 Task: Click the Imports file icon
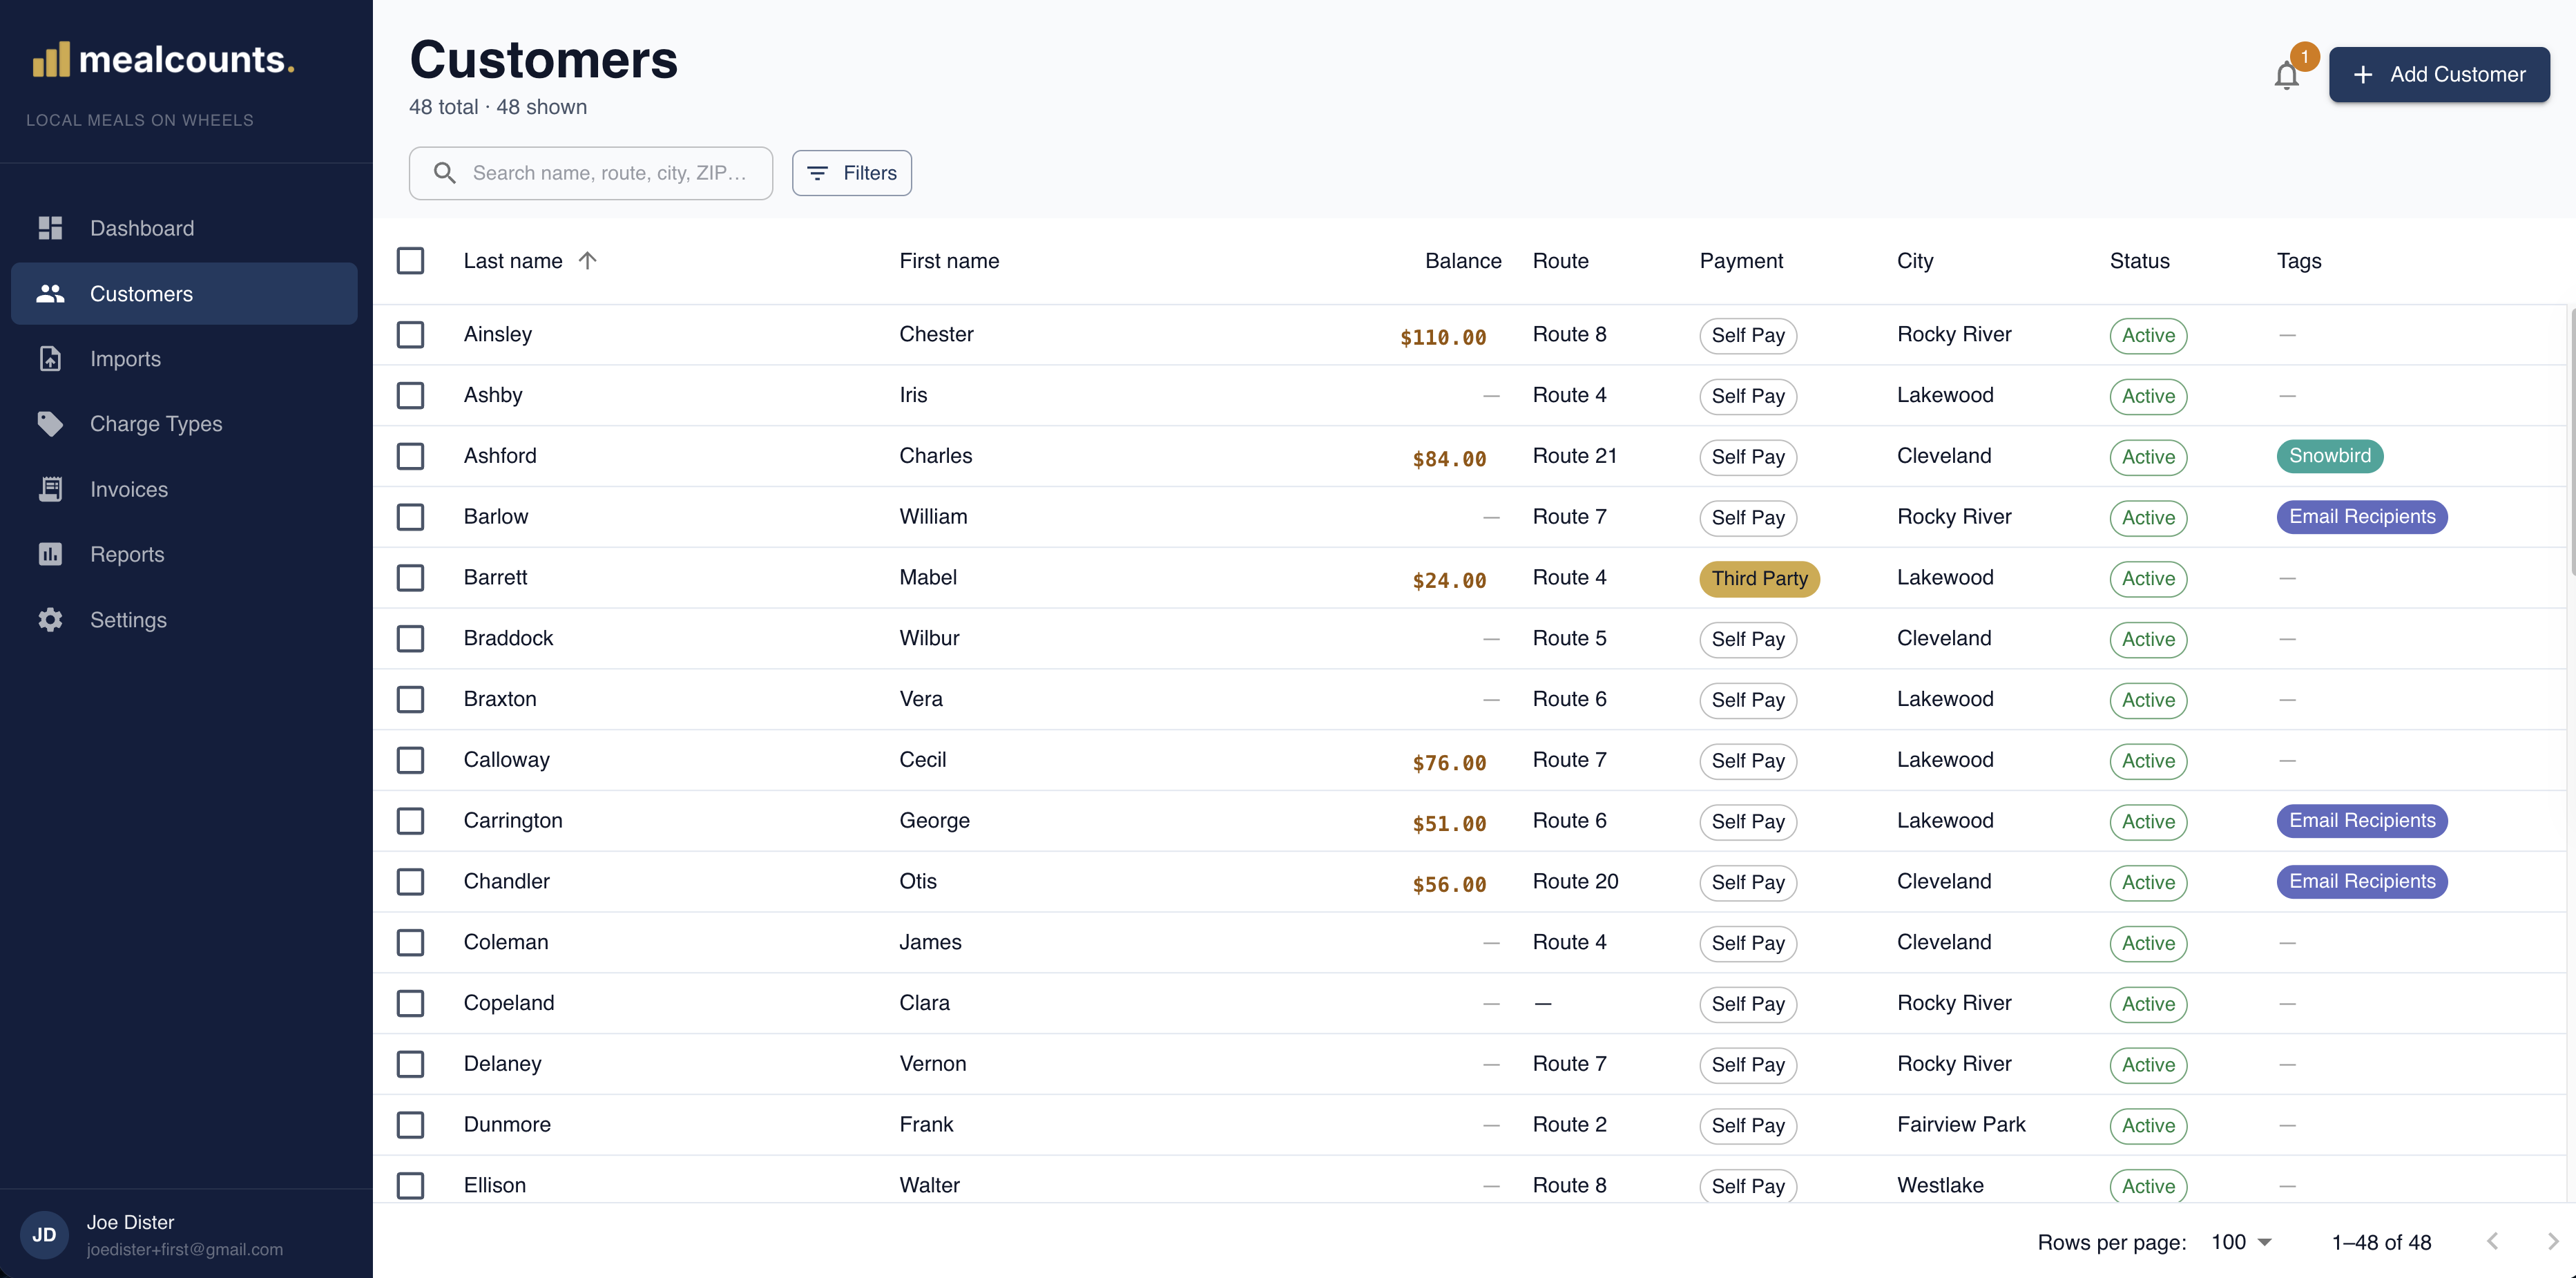click(50, 358)
